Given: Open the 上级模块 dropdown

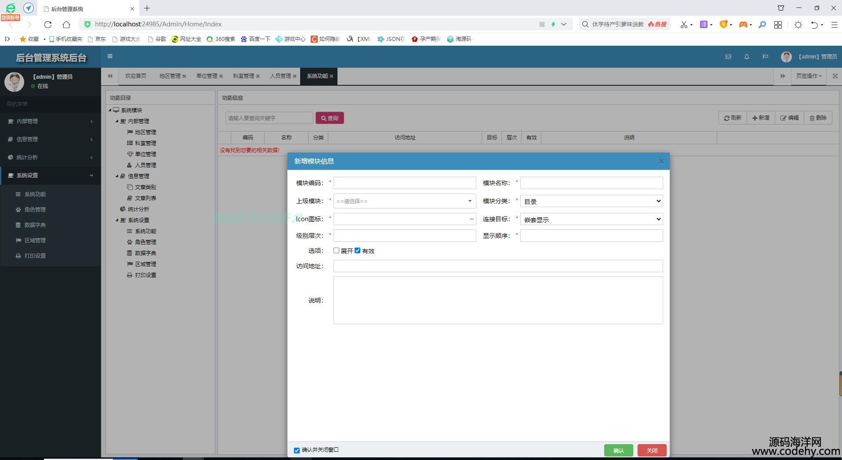Looking at the screenshot, I should coord(404,201).
